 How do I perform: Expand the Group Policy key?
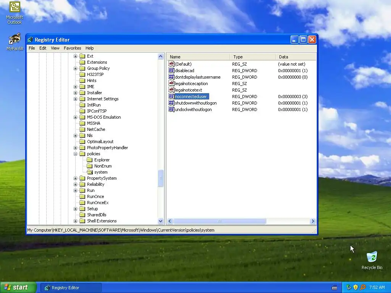(75, 69)
